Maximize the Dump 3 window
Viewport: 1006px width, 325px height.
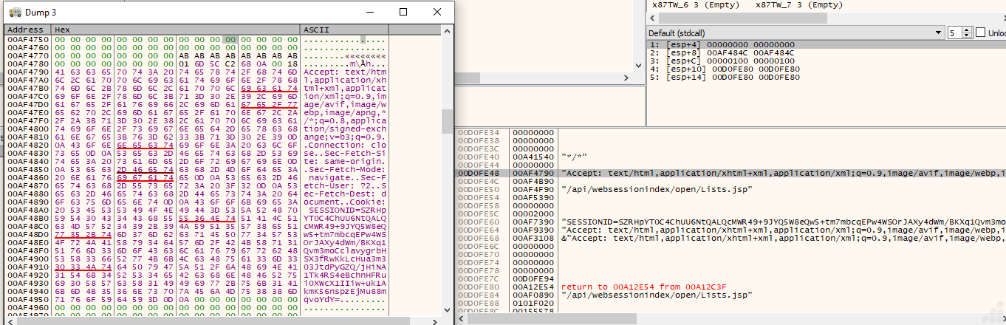point(403,13)
